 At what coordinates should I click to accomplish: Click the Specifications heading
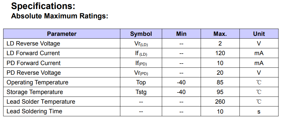tap(43, 6)
